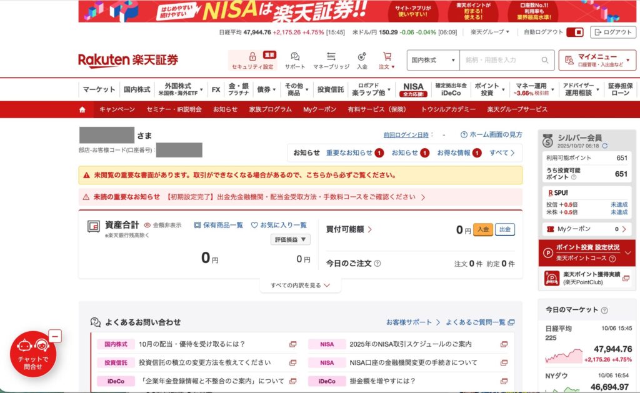This screenshot has height=393, width=640.
Task: Open the Security Settings lock icon
Action: (x=252, y=56)
